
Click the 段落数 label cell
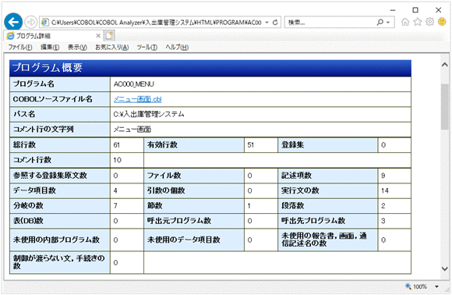pos(328,206)
